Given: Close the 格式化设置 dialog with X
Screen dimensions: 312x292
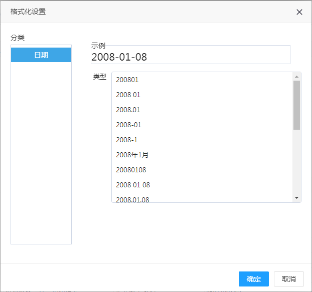Looking at the screenshot, I should [x=299, y=12].
